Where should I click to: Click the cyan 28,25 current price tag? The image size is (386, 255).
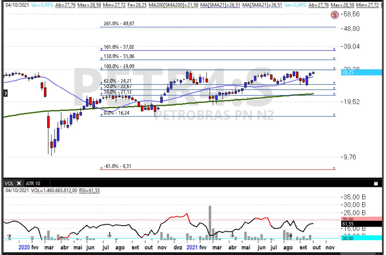click(x=361, y=73)
